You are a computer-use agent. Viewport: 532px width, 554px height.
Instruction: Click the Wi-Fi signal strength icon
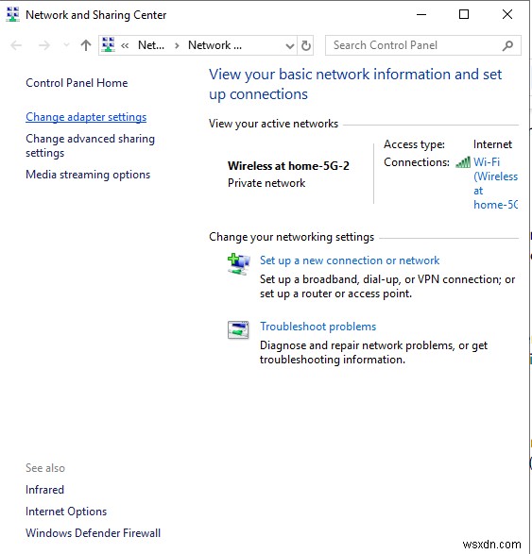click(463, 162)
